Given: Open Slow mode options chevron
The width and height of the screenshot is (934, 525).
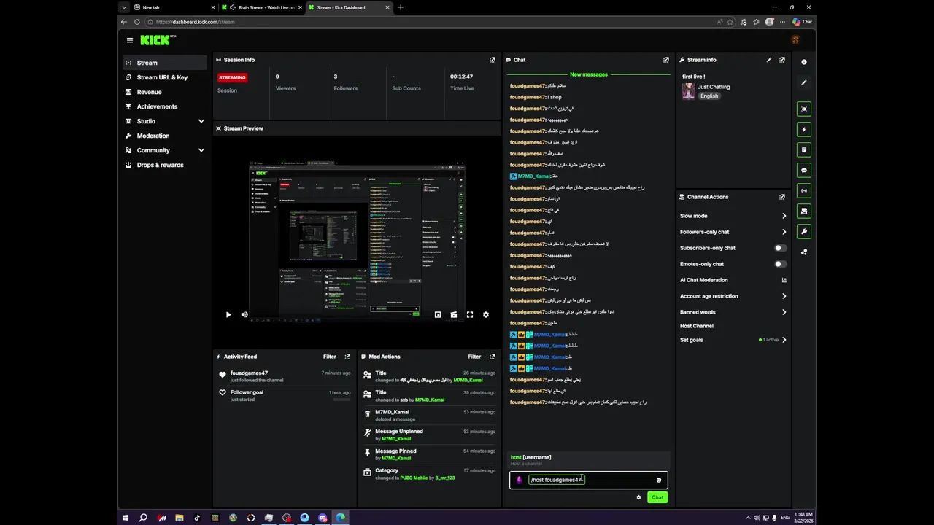Looking at the screenshot, I should tap(784, 216).
